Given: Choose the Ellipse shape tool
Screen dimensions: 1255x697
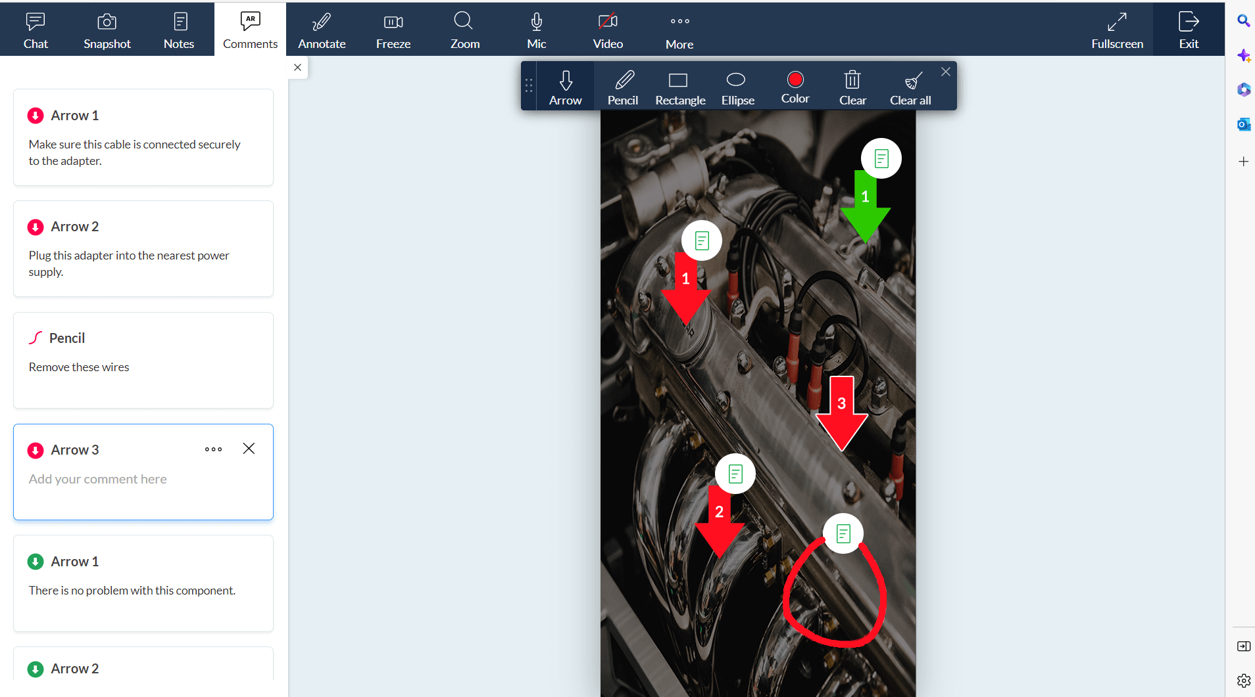Looking at the screenshot, I should tap(737, 87).
